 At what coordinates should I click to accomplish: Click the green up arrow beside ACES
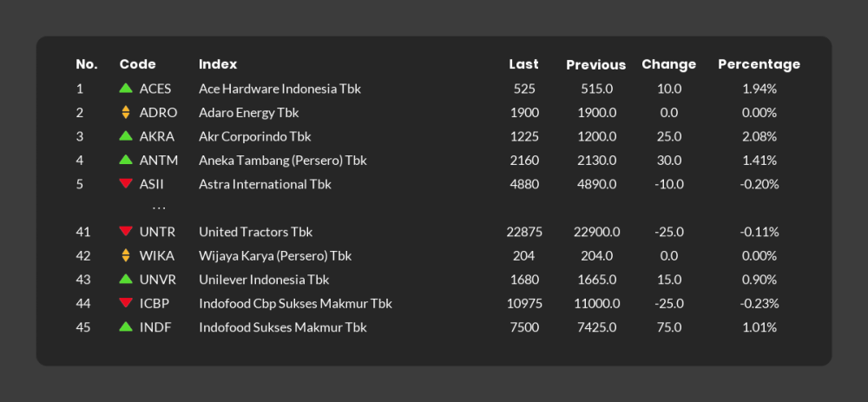126,89
